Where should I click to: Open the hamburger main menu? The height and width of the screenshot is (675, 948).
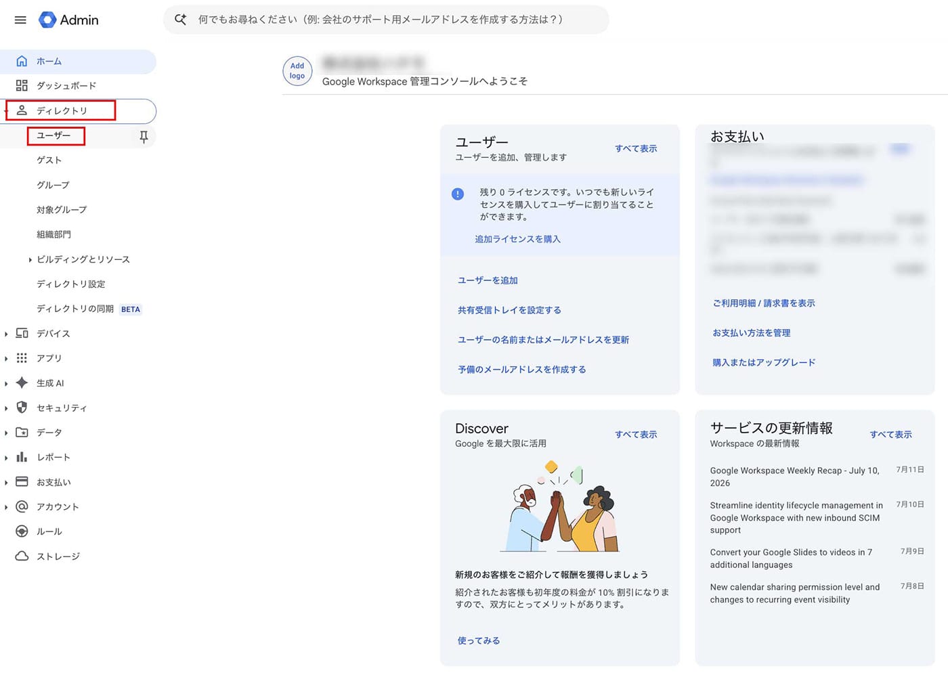click(20, 20)
